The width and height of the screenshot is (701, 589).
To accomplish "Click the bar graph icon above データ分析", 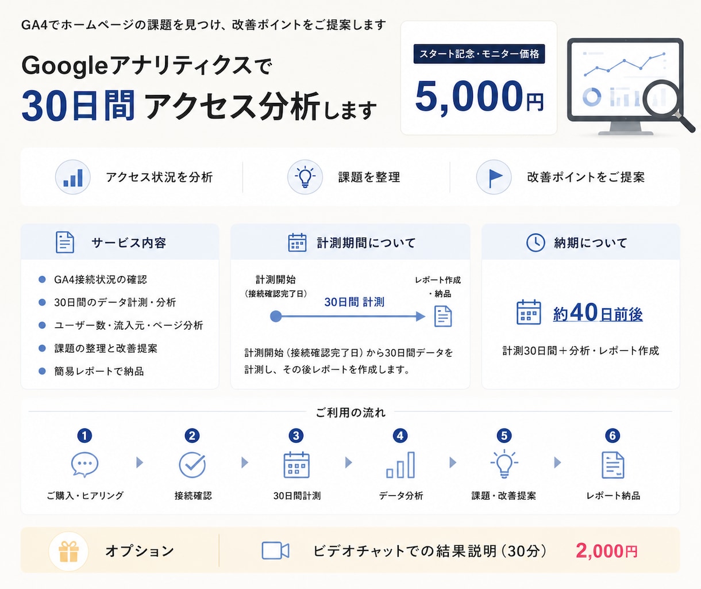I will coord(400,465).
